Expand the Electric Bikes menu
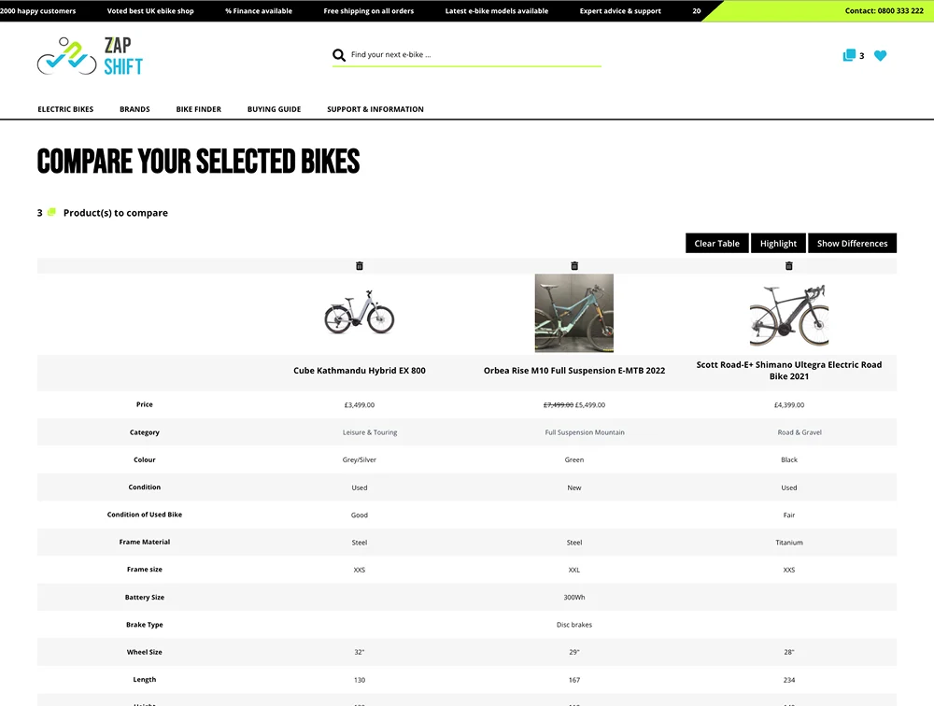This screenshot has height=706, width=934. click(65, 109)
